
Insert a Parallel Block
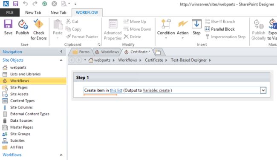220,29
